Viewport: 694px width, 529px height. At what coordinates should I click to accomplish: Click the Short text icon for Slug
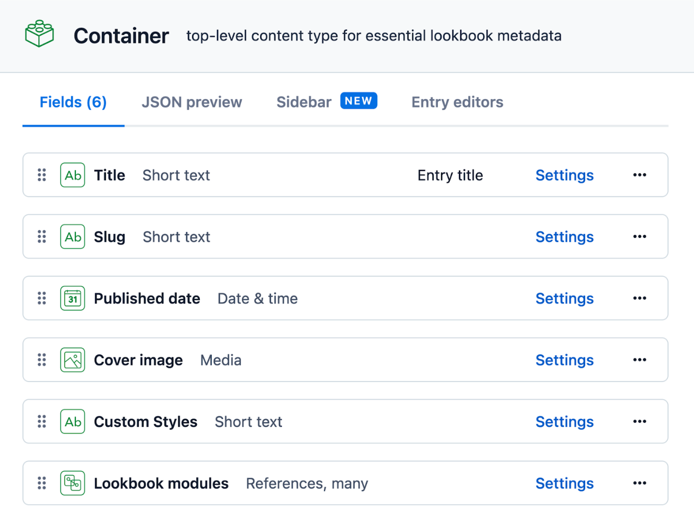click(x=72, y=237)
